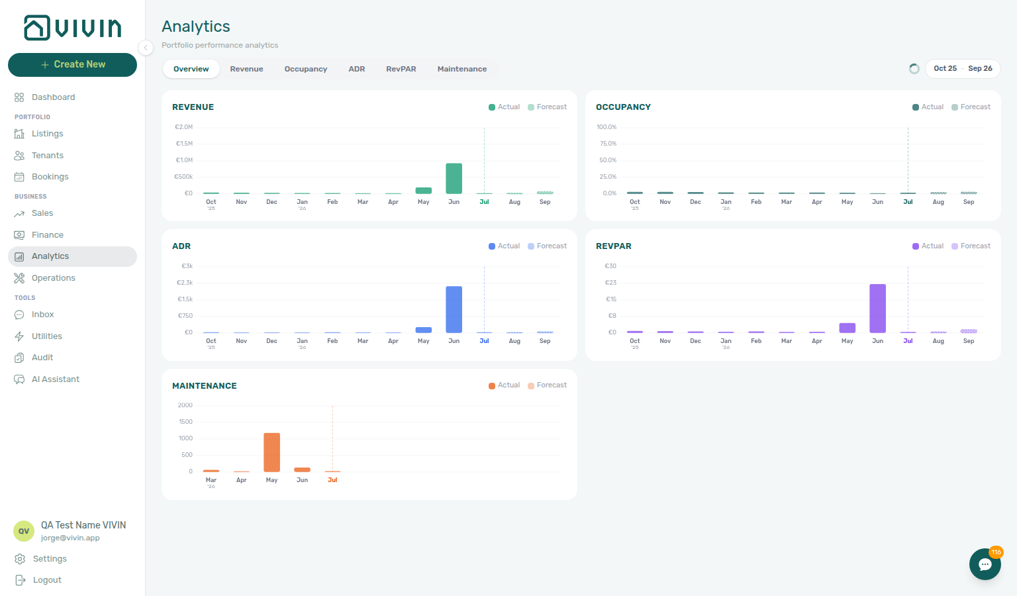
Task: Toggle Actual series in Occupancy legend
Action: (x=928, y=107)
